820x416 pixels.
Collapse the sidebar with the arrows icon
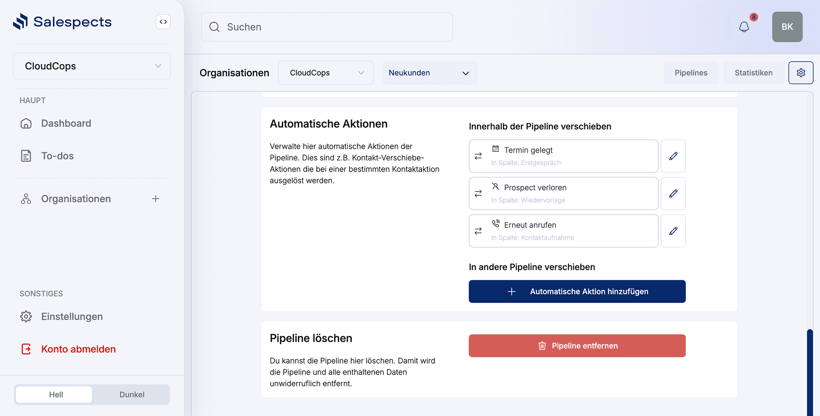tap(163, 22)
